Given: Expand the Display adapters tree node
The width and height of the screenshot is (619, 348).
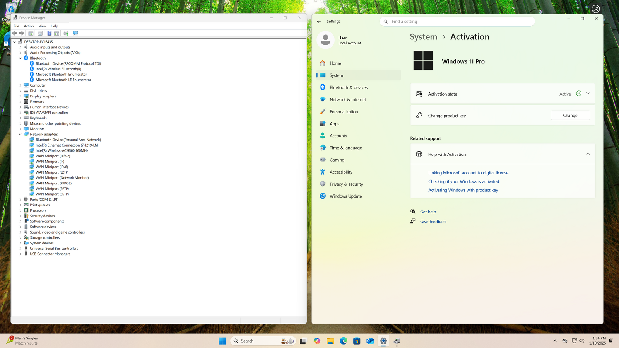Looking at the screenshot, I should point(21,96).
